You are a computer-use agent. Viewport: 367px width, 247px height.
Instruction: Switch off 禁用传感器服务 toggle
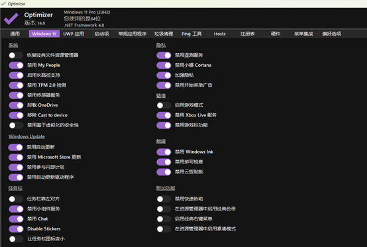(x=16, y=95)
